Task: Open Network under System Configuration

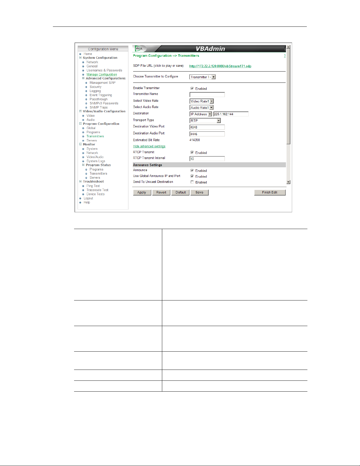Action: pos(92,62)
